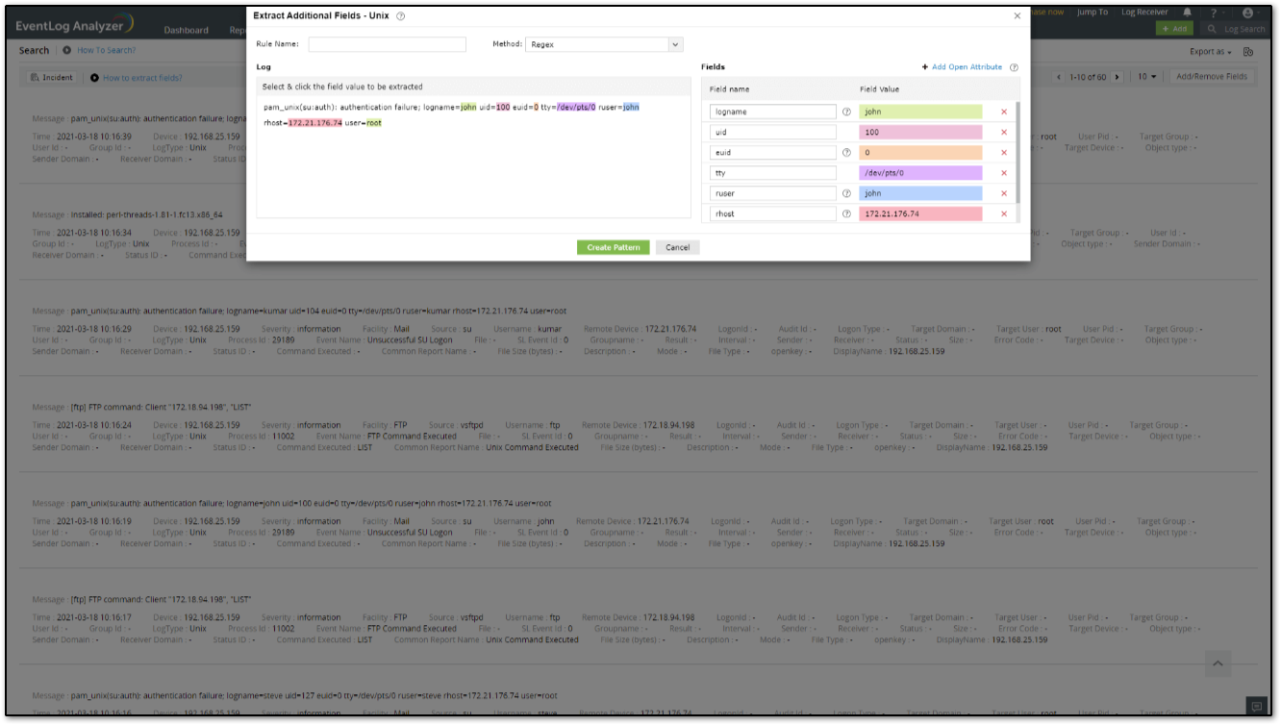
Task: Click the notification bell icon
Action: coord(1188,12)
